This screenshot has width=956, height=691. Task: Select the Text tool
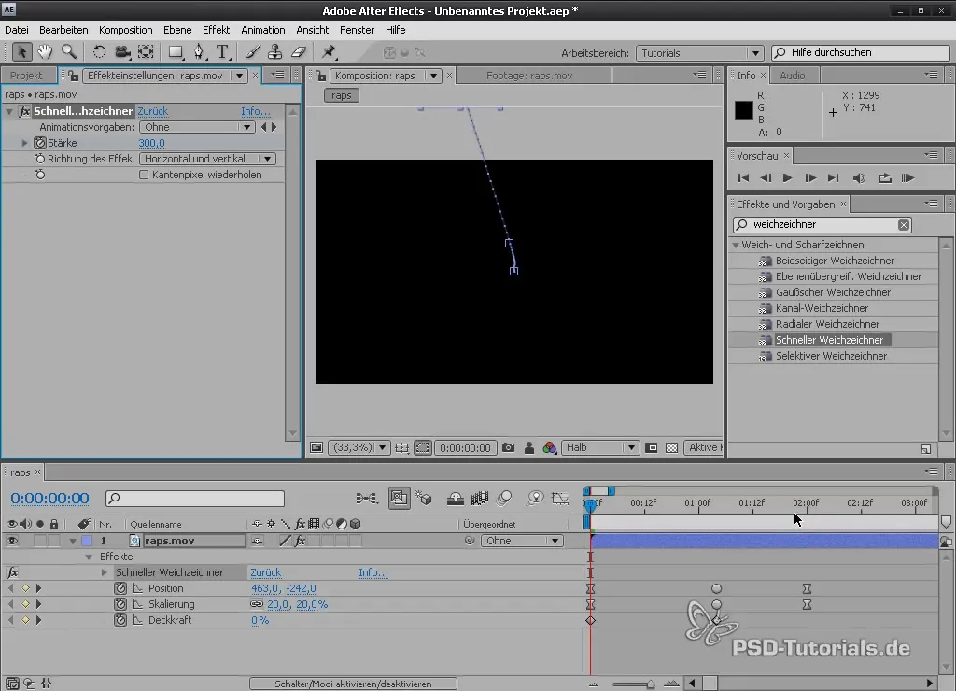(222, 52)
